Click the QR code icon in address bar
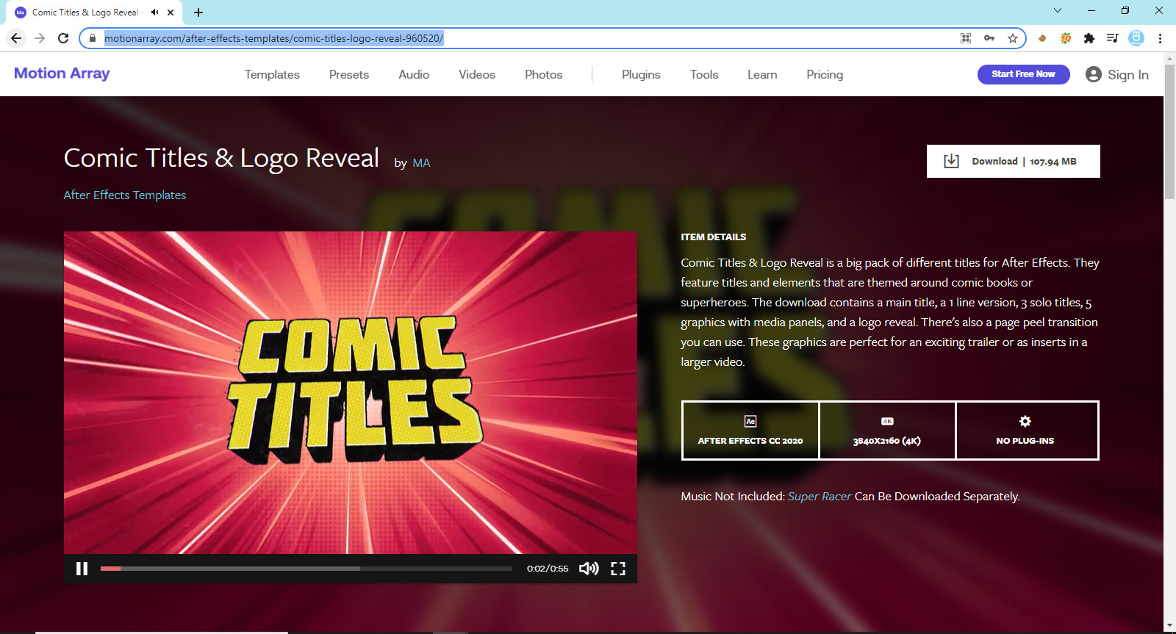1176x634 pixels. 966,38
